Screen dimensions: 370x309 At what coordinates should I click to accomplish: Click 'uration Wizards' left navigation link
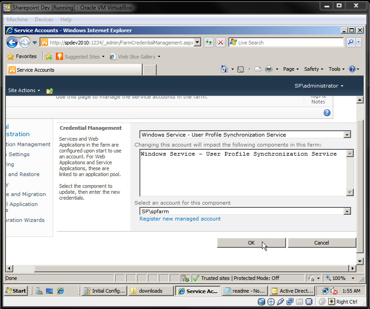click(25, 220)
